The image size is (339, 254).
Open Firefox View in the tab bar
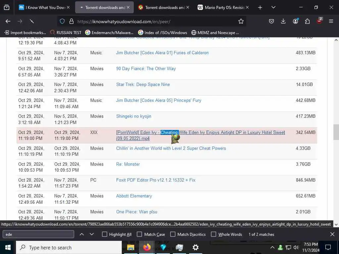click(7, 7)
